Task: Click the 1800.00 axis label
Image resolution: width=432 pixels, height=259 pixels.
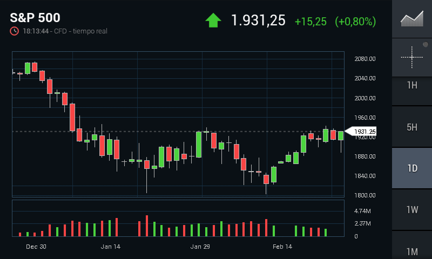Action: (365, 195)
